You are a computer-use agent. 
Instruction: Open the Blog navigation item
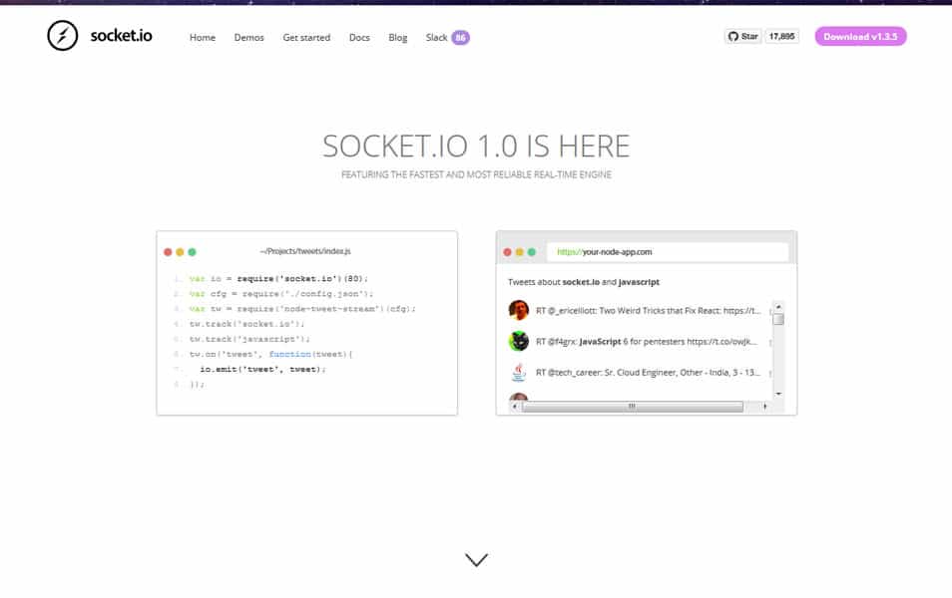[x=397, y=37]
